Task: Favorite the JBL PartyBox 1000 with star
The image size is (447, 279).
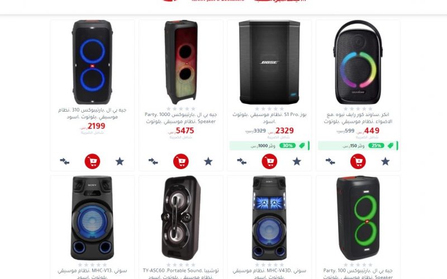Action: [208, 161]
